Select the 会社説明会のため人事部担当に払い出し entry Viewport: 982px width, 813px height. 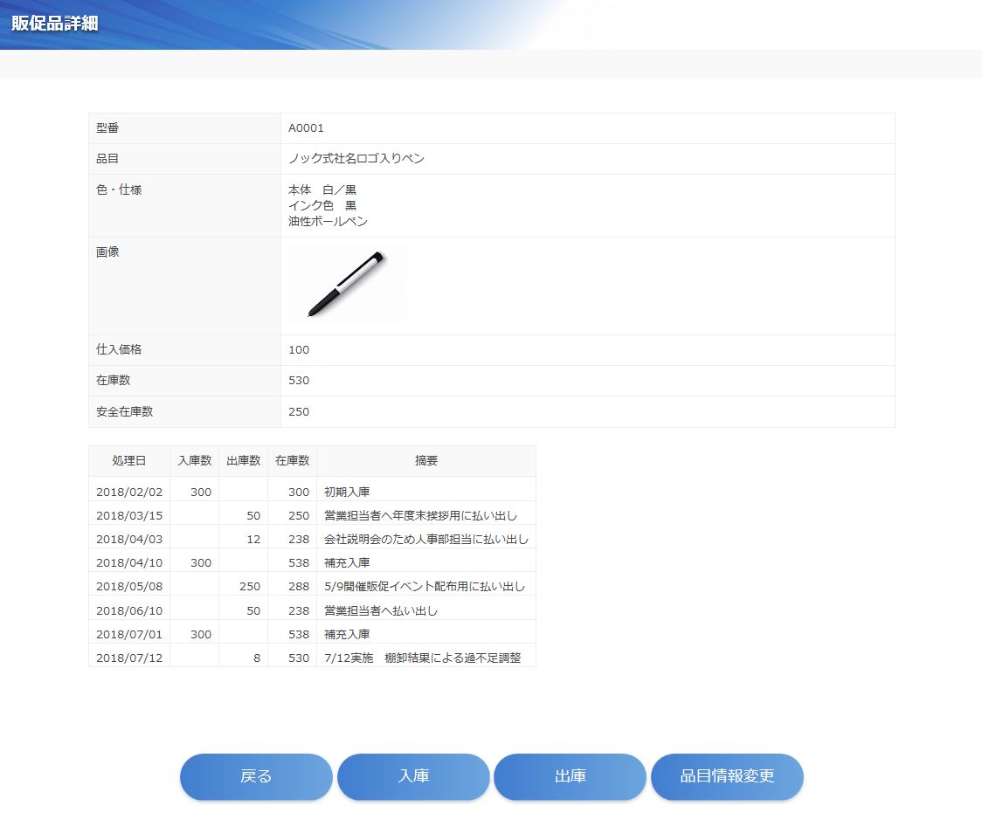point(425,540)
